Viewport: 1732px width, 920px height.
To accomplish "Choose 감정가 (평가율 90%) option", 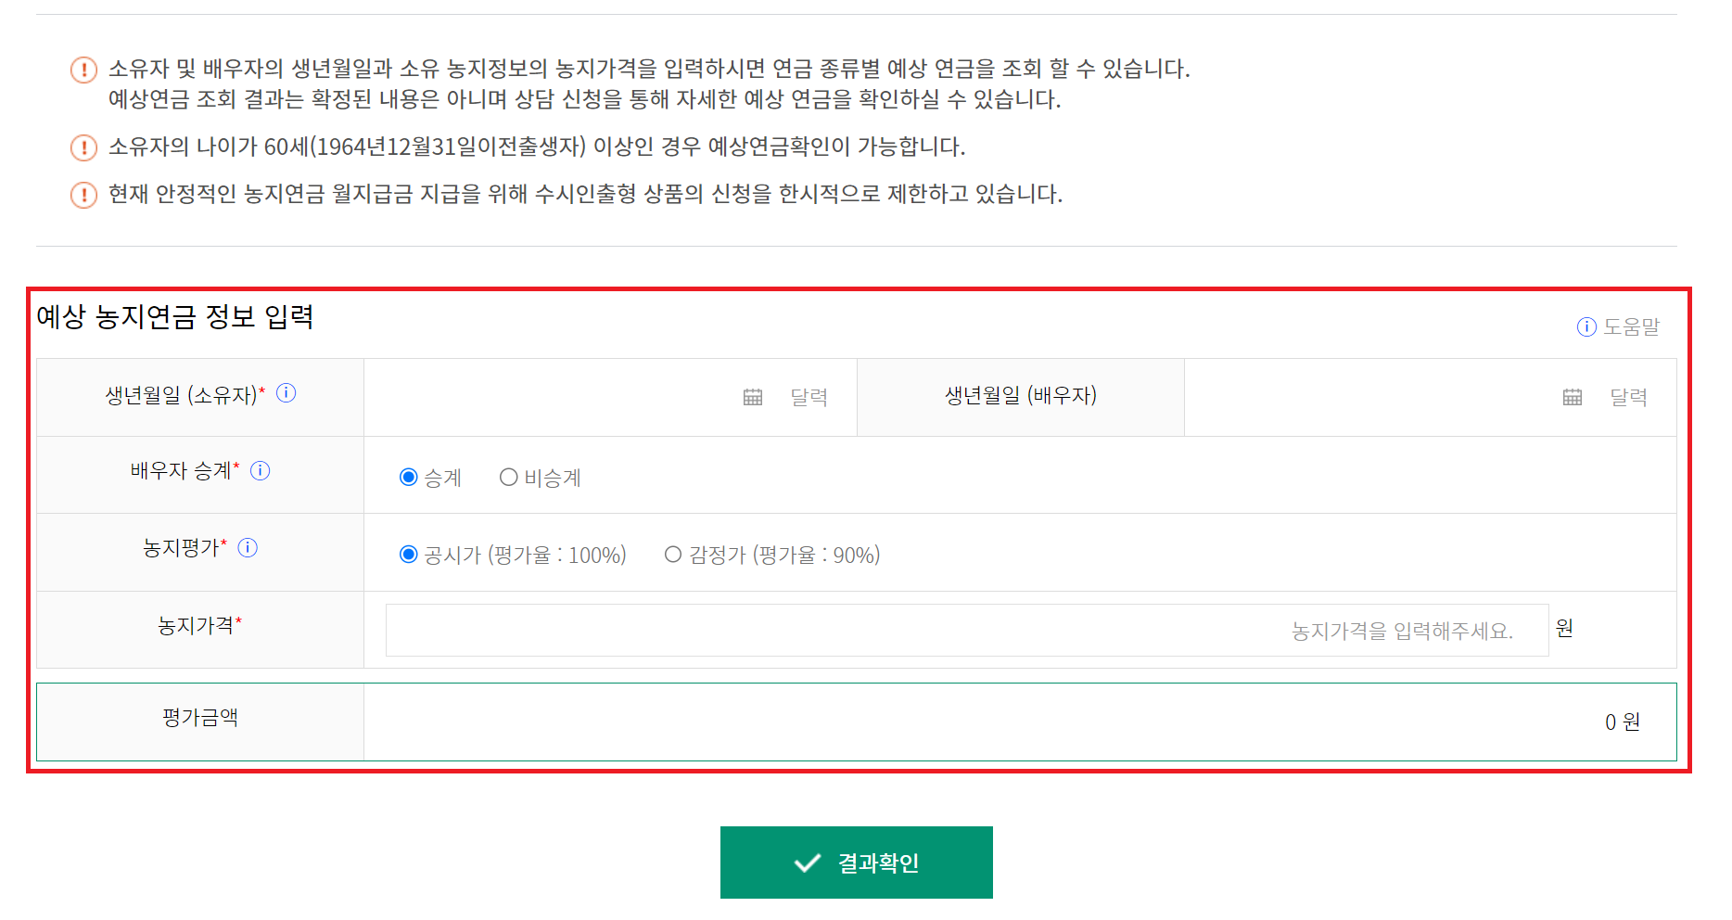I will 672,554.
